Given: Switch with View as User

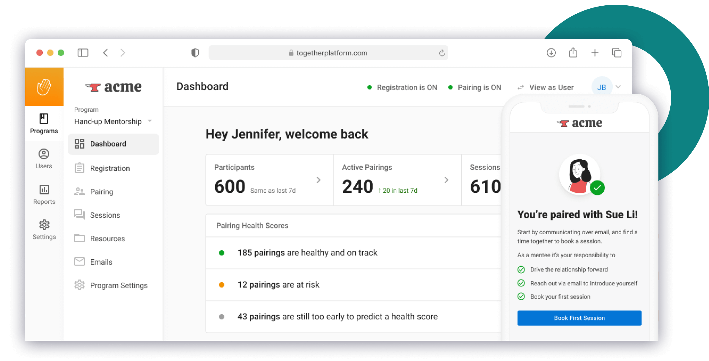Looking at the screenshot, I should coord(545,87).
